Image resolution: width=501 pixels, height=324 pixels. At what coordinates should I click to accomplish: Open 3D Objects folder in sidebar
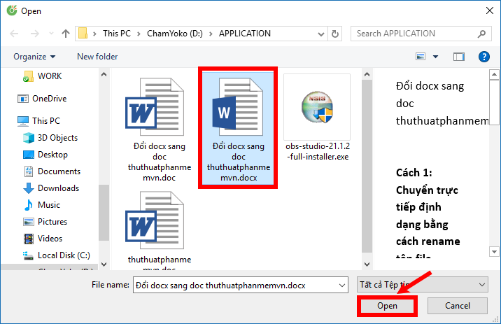point(57,138)
